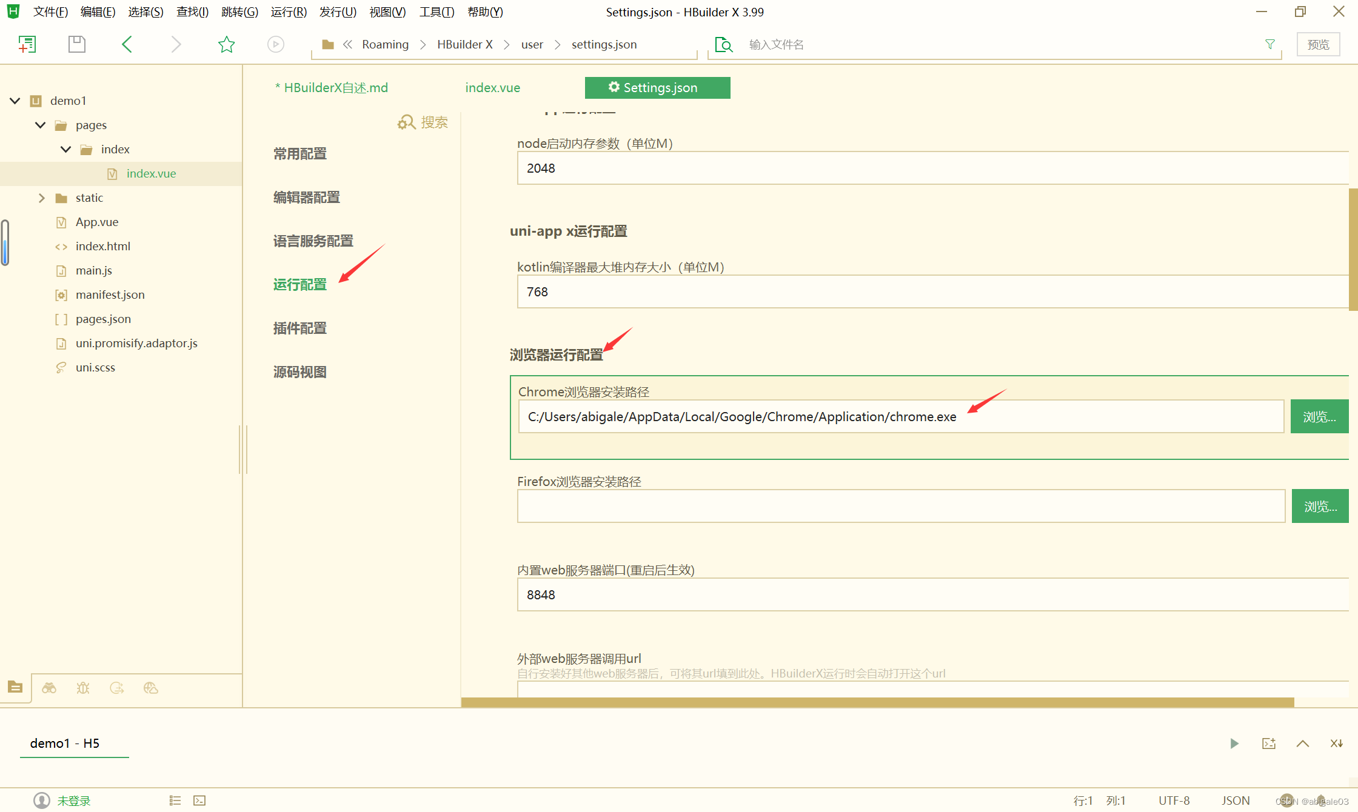Viewport: 1358px width, 812px height.
Task: Open 插件配置 settings section
Action: point(299,328)
